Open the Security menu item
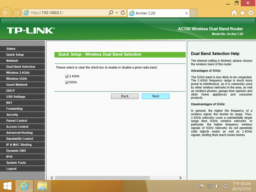 pos(22,114)
